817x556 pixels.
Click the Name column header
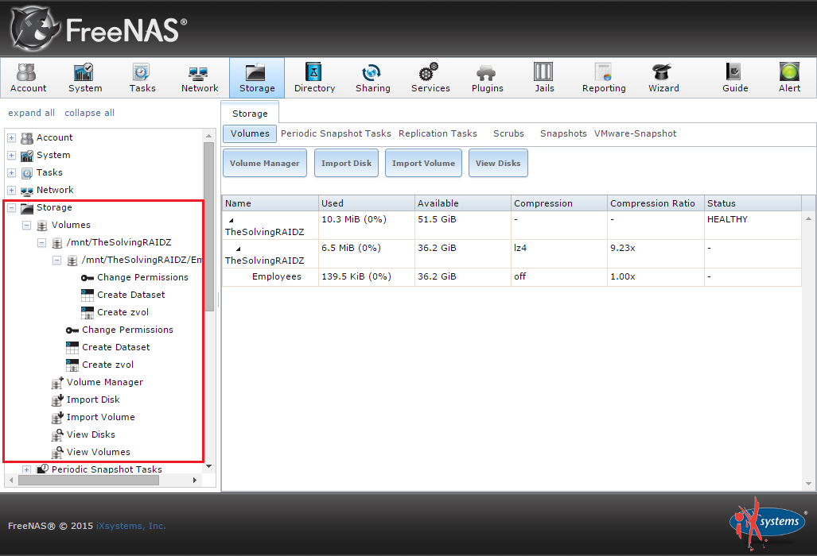coord(270,203)
